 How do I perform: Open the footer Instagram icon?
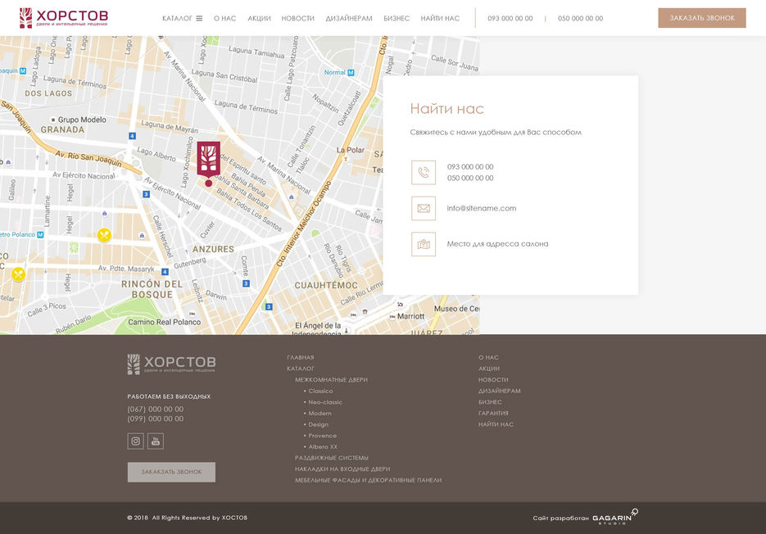135,441
